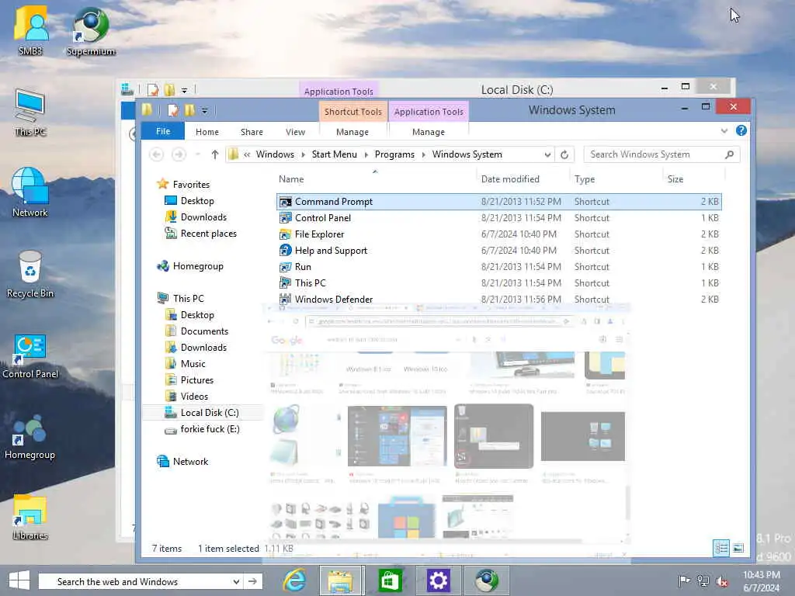This screenshot has height=596, width=795.
Task: Select Homegroup desktop shortcut
Action: 30,437
